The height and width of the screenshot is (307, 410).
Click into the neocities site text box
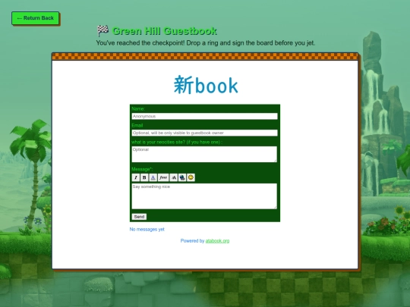(204, 155)
